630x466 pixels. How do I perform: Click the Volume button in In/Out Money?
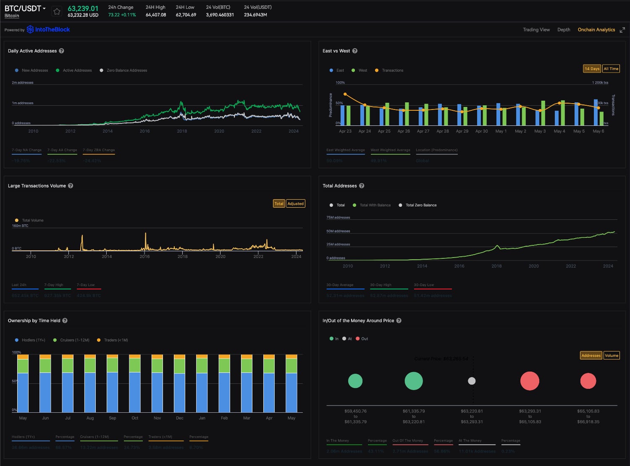coord(611,356)
